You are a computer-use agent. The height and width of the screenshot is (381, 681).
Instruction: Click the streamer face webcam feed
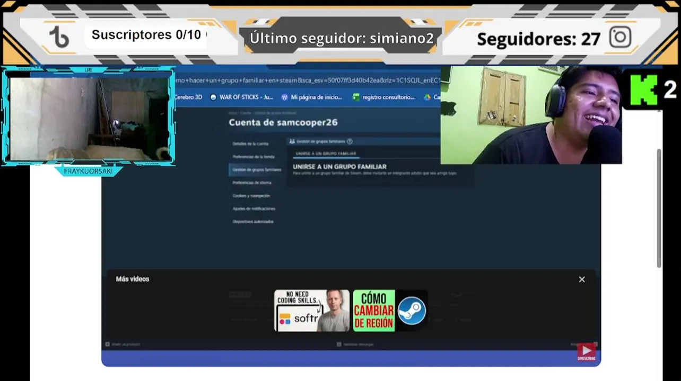tap(531, 115)
